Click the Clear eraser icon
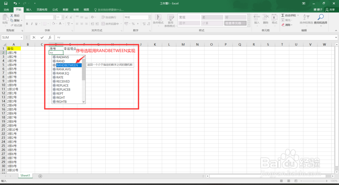Image resolution: width=339 pixels, height=185 pixels. [283, 25]
